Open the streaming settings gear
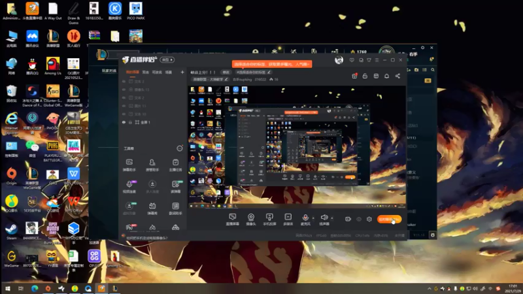Image resolution: width=523 pixels, height=294 pixels. [369, 219]
